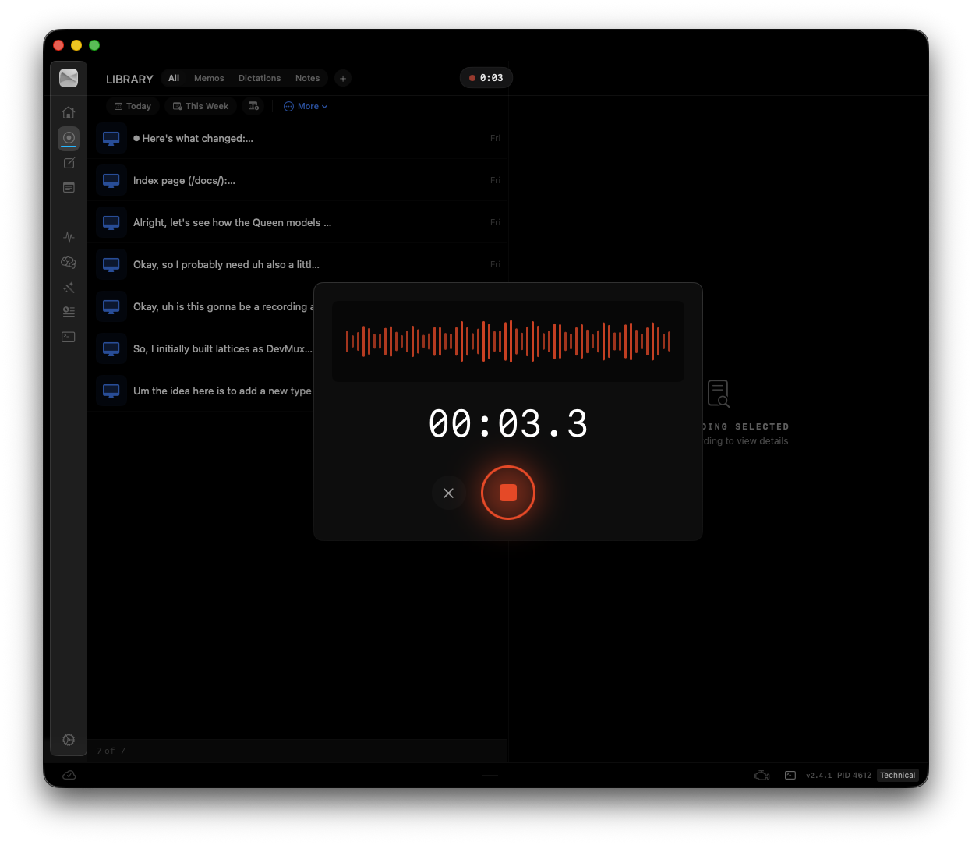This screenshot has height=845, width=972.
Task: Click monitor icon of "So, I initially" row
Action: (111, 348)
